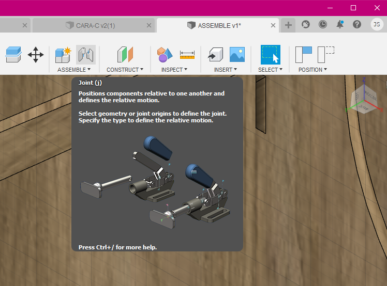This screenshot has width=387, height=286.
Task: Activate the window Select tool
Action: coord(271,54)
